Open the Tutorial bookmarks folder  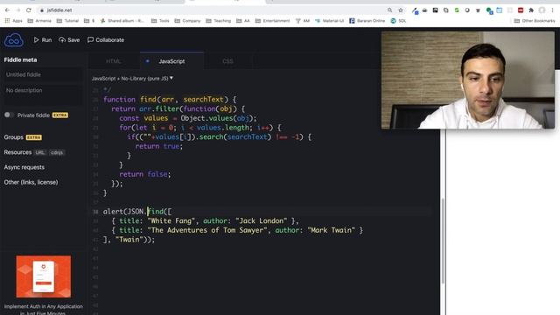click(x=67, y=21)
